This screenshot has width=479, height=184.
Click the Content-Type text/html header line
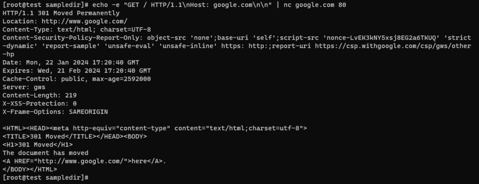point(77,29)
